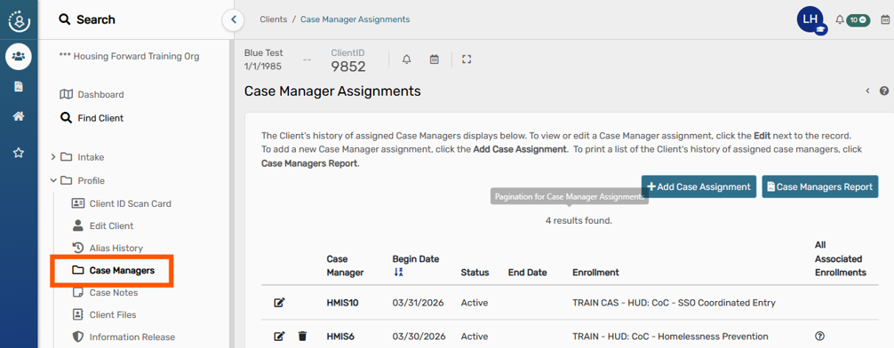This screenshot has width=894, height=348.
Task: Open the favorites star icon
Action: [19, 153]
